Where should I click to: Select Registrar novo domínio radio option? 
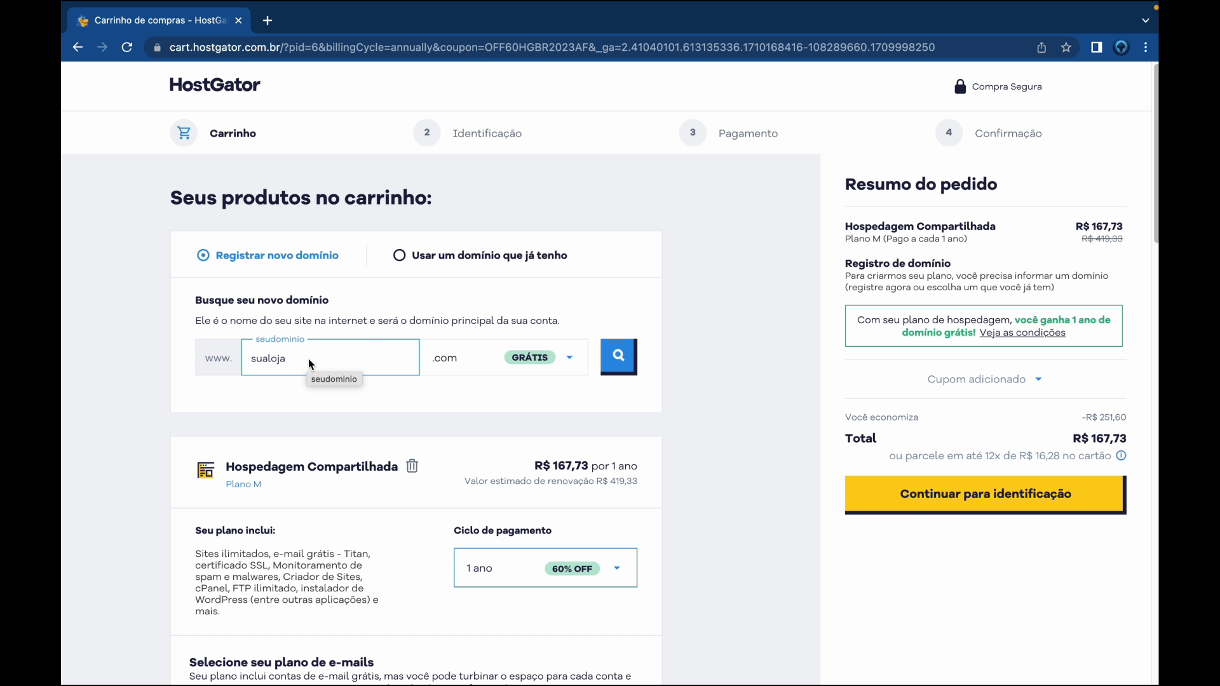[x=203, y=255]
